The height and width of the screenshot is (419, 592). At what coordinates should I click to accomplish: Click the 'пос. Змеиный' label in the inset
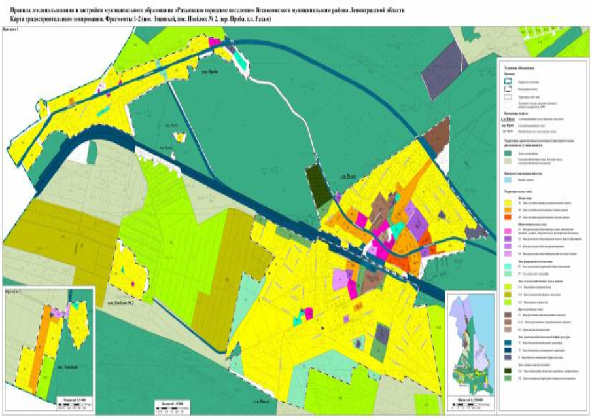tap(67, 367)
